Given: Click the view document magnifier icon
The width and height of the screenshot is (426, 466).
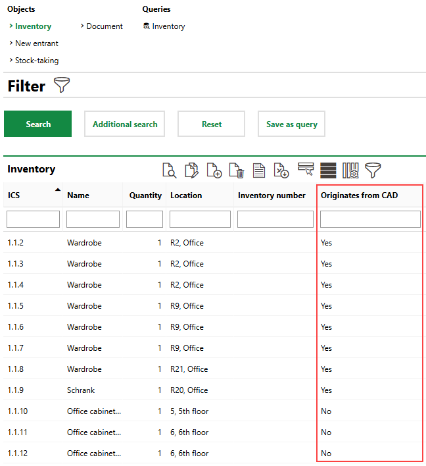Looking at the screenshot, I should tap(170, 170).
